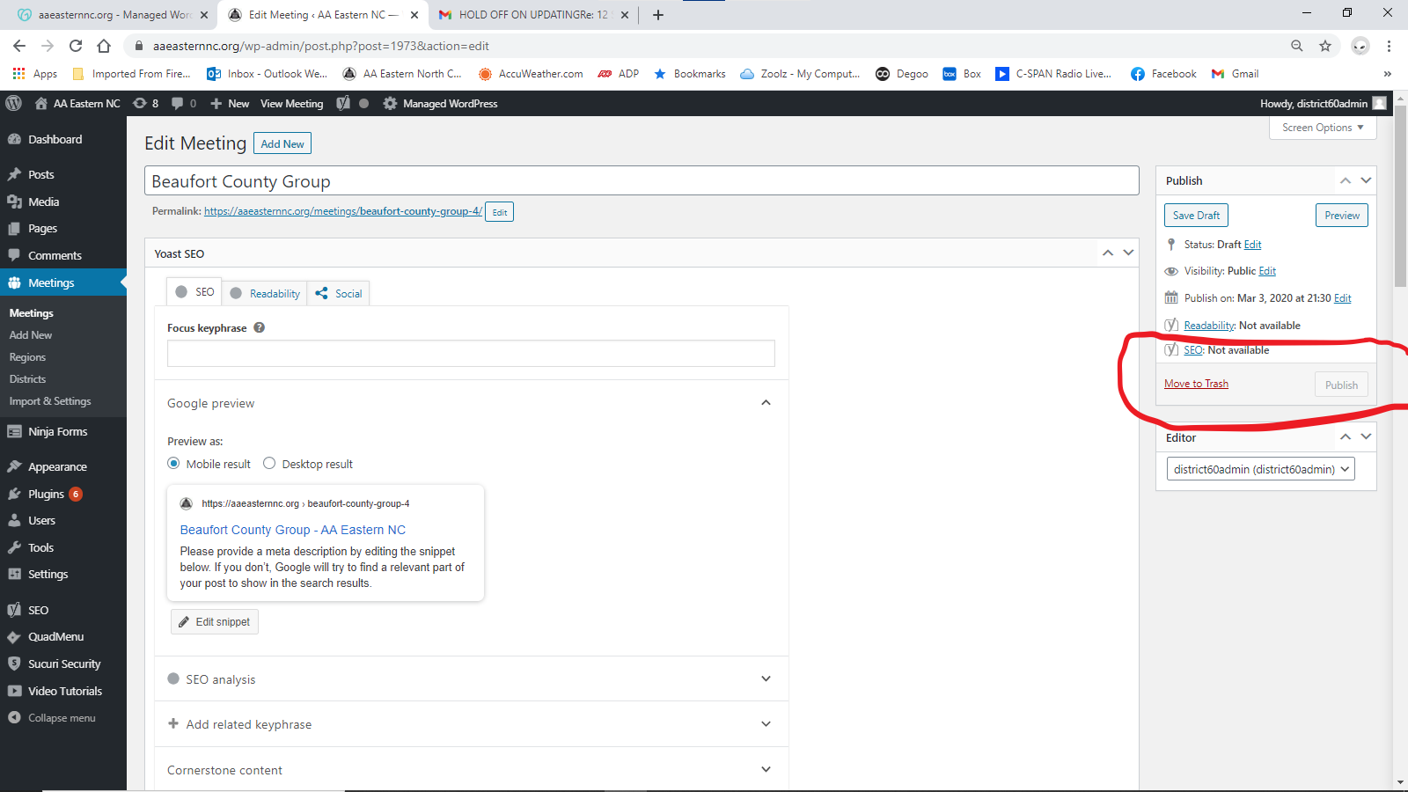The height and width of the screenshot is (792, 1408).
Task: Open the Media library from the sidebar
Action: click(x=42, y=201)
